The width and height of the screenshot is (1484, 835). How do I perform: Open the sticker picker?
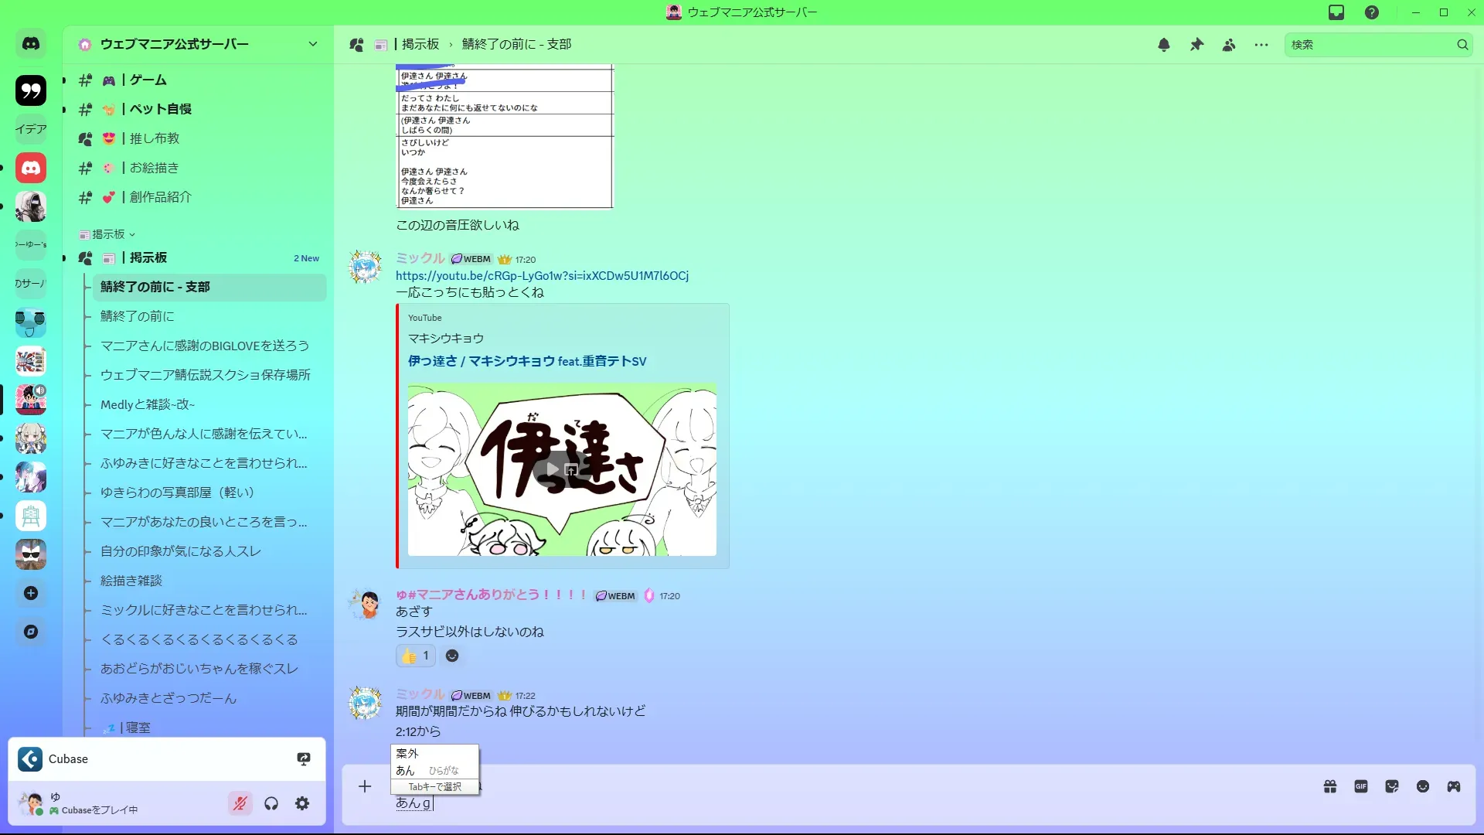[1392, 786]
